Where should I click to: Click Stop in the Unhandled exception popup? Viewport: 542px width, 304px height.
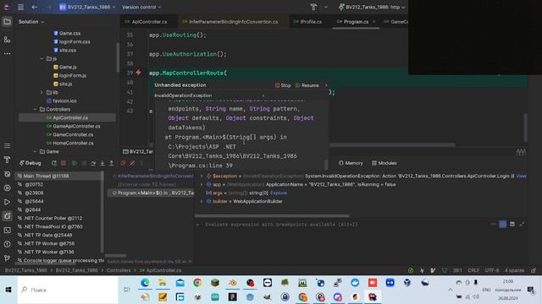[283, 85]
